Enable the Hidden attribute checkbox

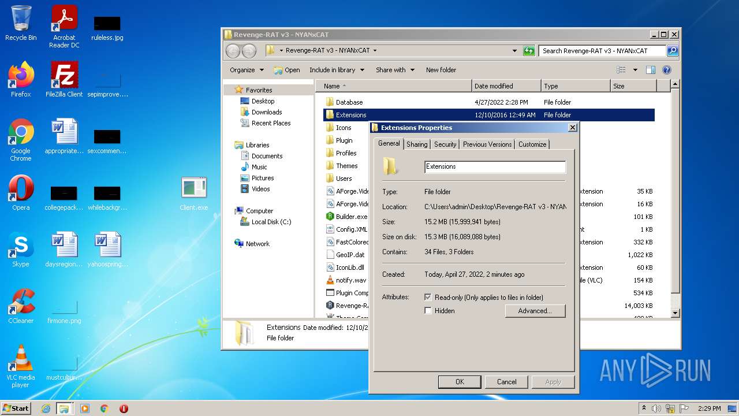pyautogui.click(x=428, y=311)
